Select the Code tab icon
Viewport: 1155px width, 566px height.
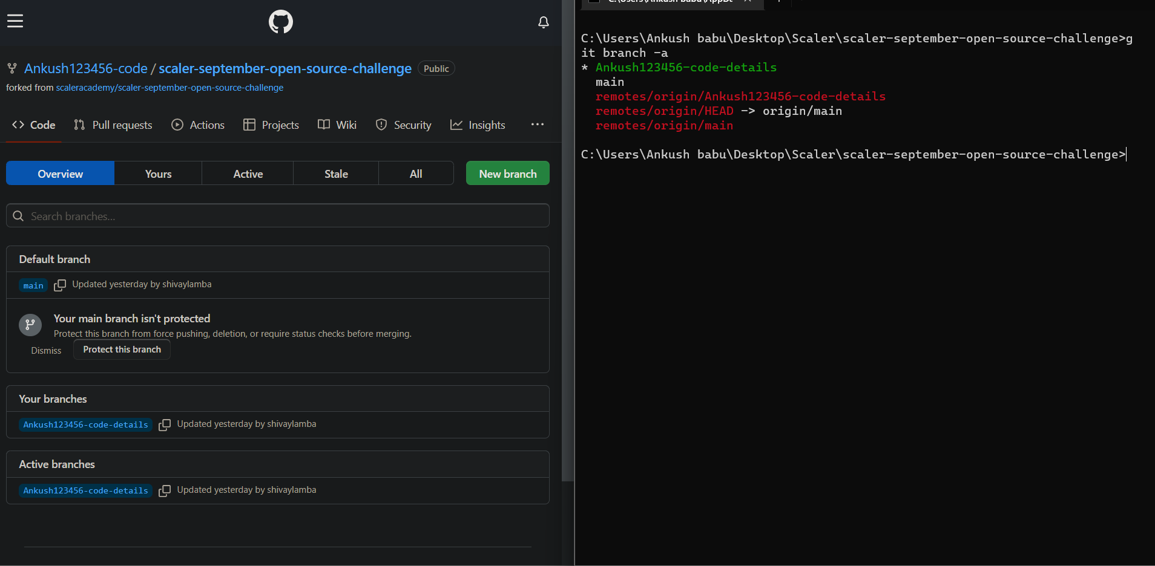[x=18, y=125]
